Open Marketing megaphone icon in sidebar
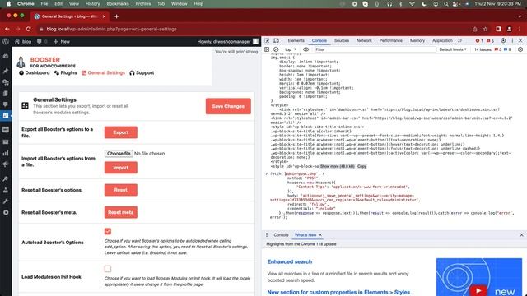This screenshot has width=527, height=296. 6,164
